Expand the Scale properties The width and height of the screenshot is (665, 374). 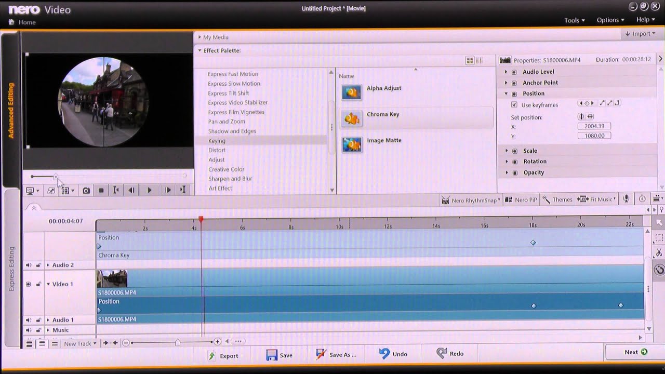(x=506, y=151)
